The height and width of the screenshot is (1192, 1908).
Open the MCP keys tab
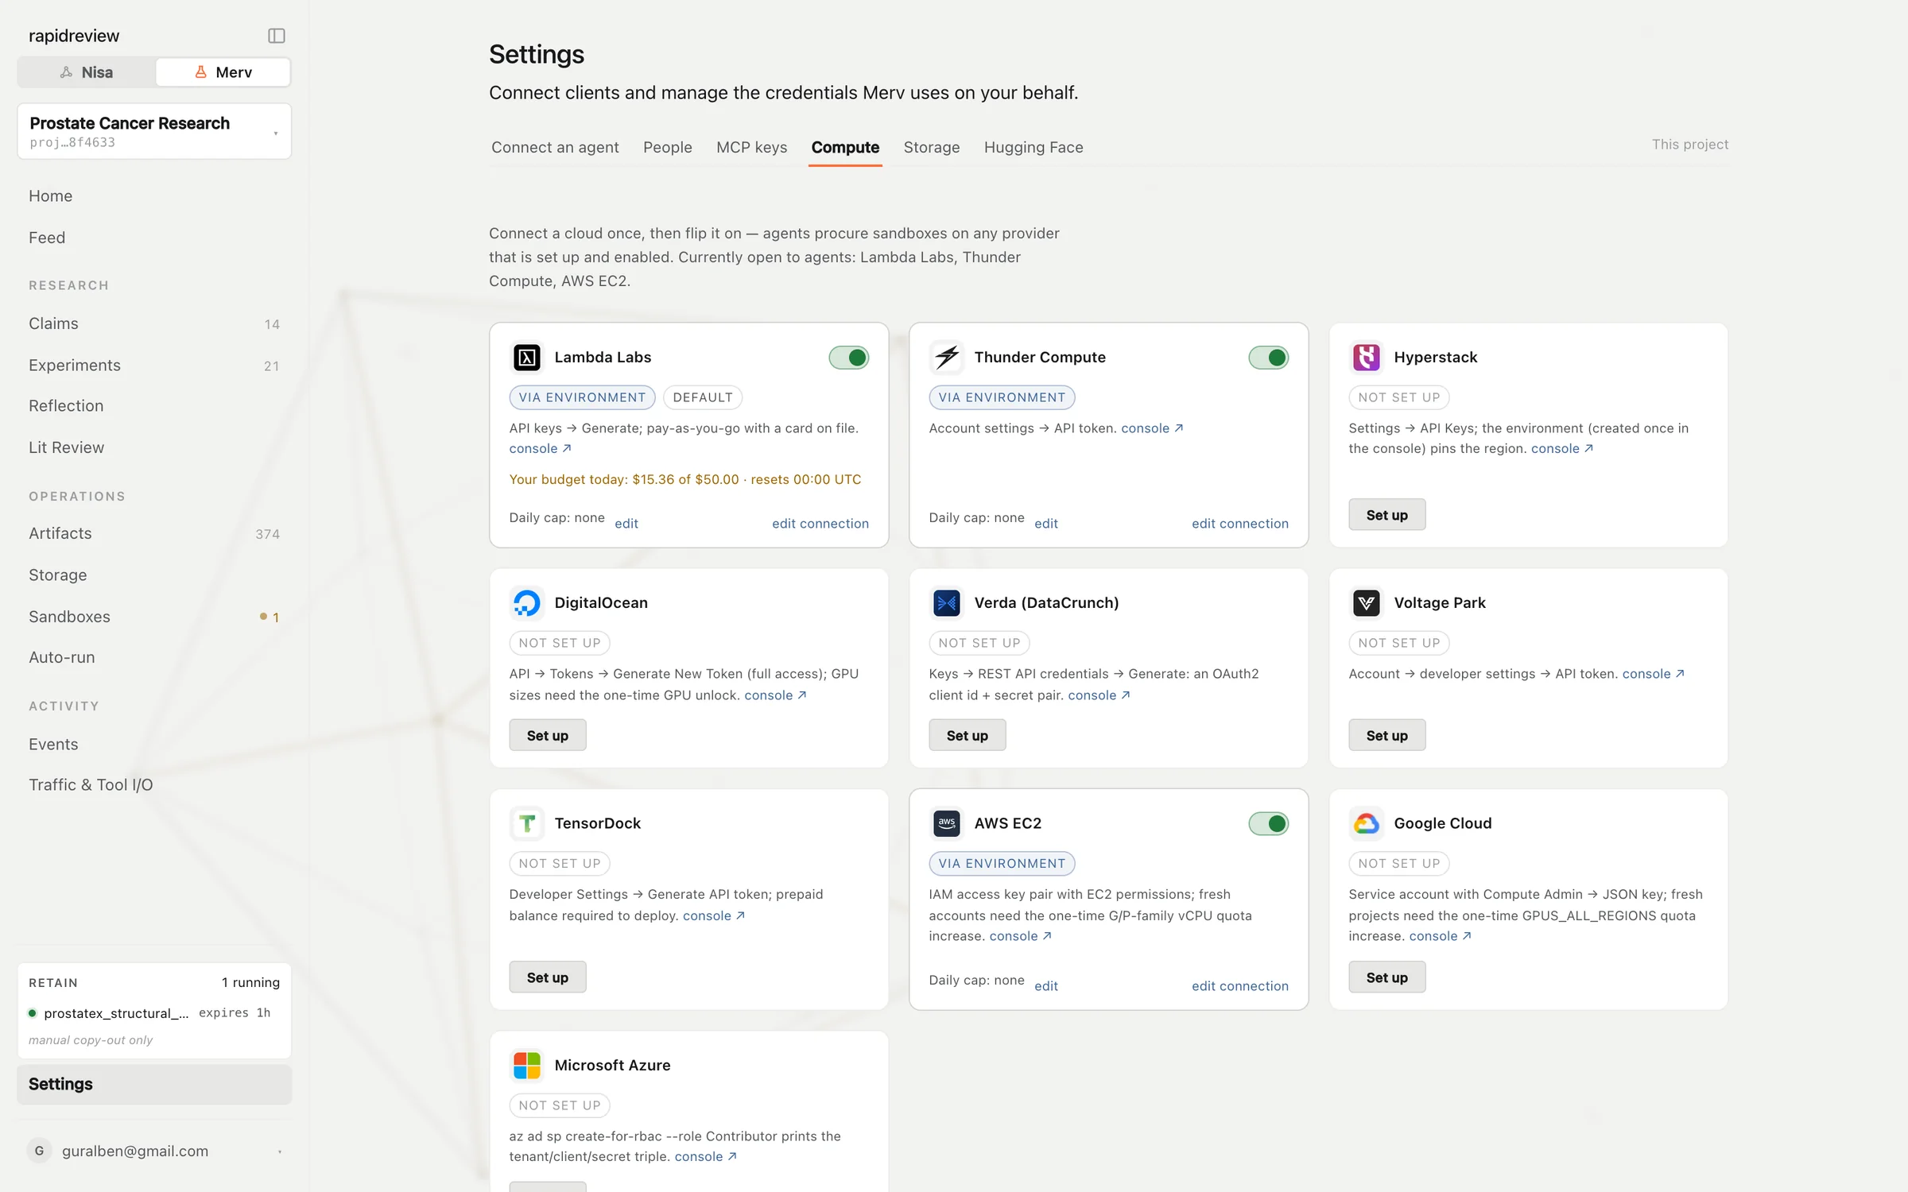point(751,147)
